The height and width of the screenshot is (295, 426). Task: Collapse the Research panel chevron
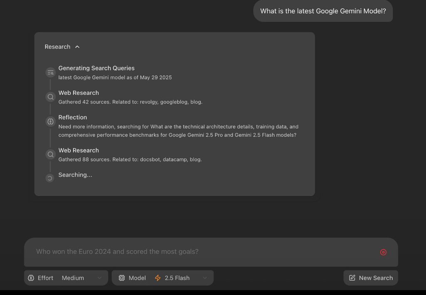pos(77,47)
